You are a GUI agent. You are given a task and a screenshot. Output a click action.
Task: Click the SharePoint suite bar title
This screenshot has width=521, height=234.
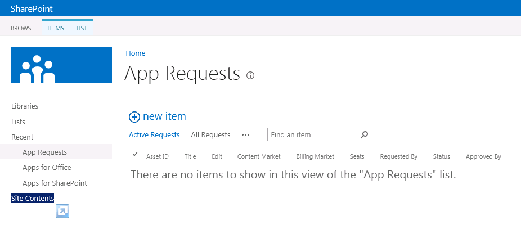(x=32, y=8)
